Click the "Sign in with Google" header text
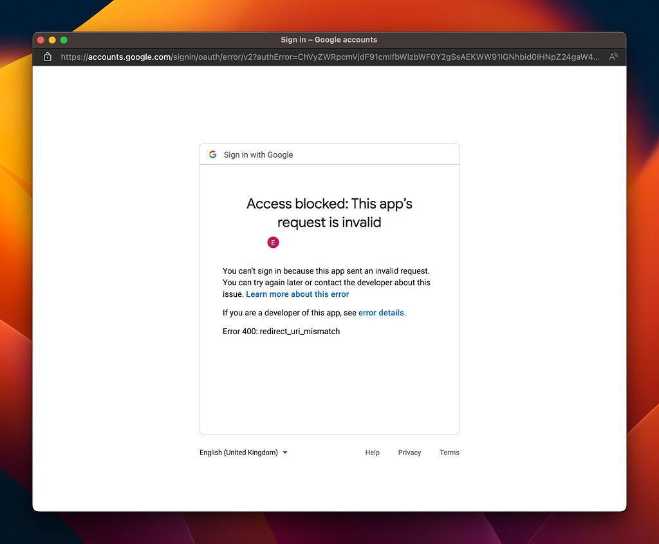 (x=257, y=155)
